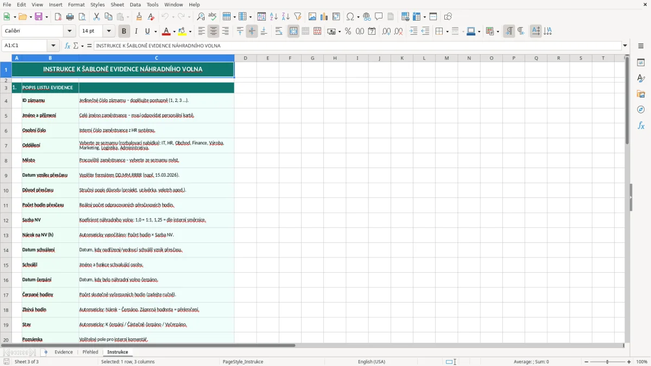Open the Tools menu
Viewport: 651px width, 366px height.
pos(152,4)
